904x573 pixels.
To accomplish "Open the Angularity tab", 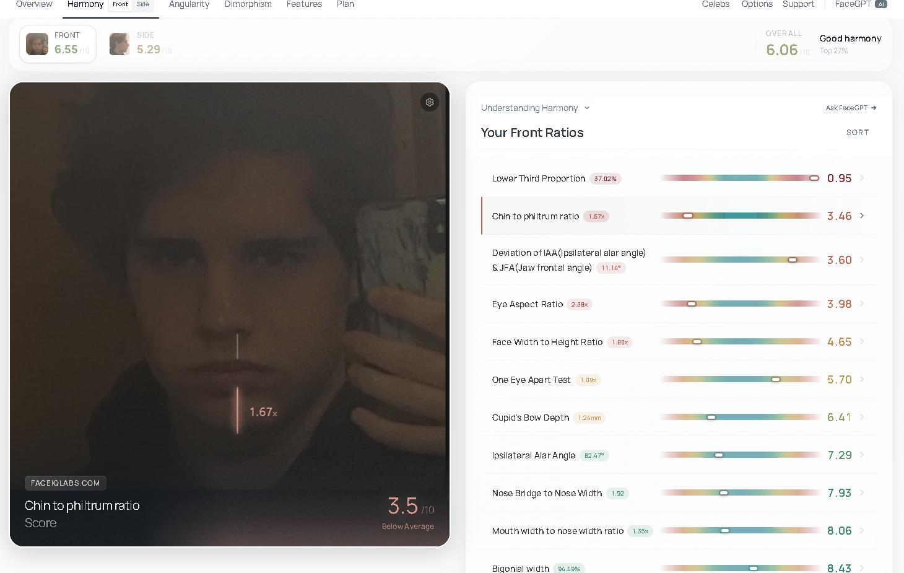I will point(189,4).
